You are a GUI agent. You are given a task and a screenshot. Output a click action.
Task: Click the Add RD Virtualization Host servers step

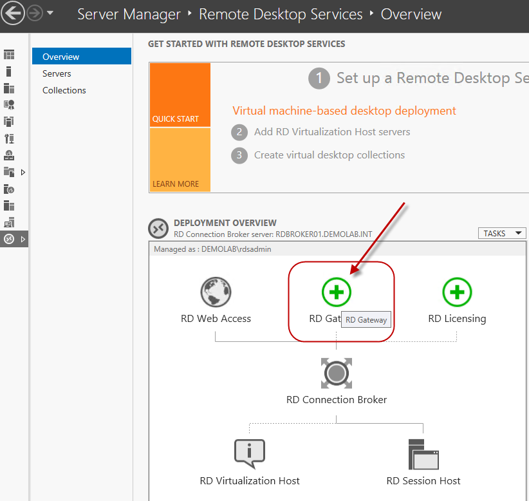332,131
